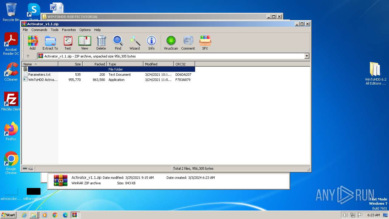
Task: Open the Google Chrome desktop shortcut
Action: pyautogui.click(x=11, y=163)
